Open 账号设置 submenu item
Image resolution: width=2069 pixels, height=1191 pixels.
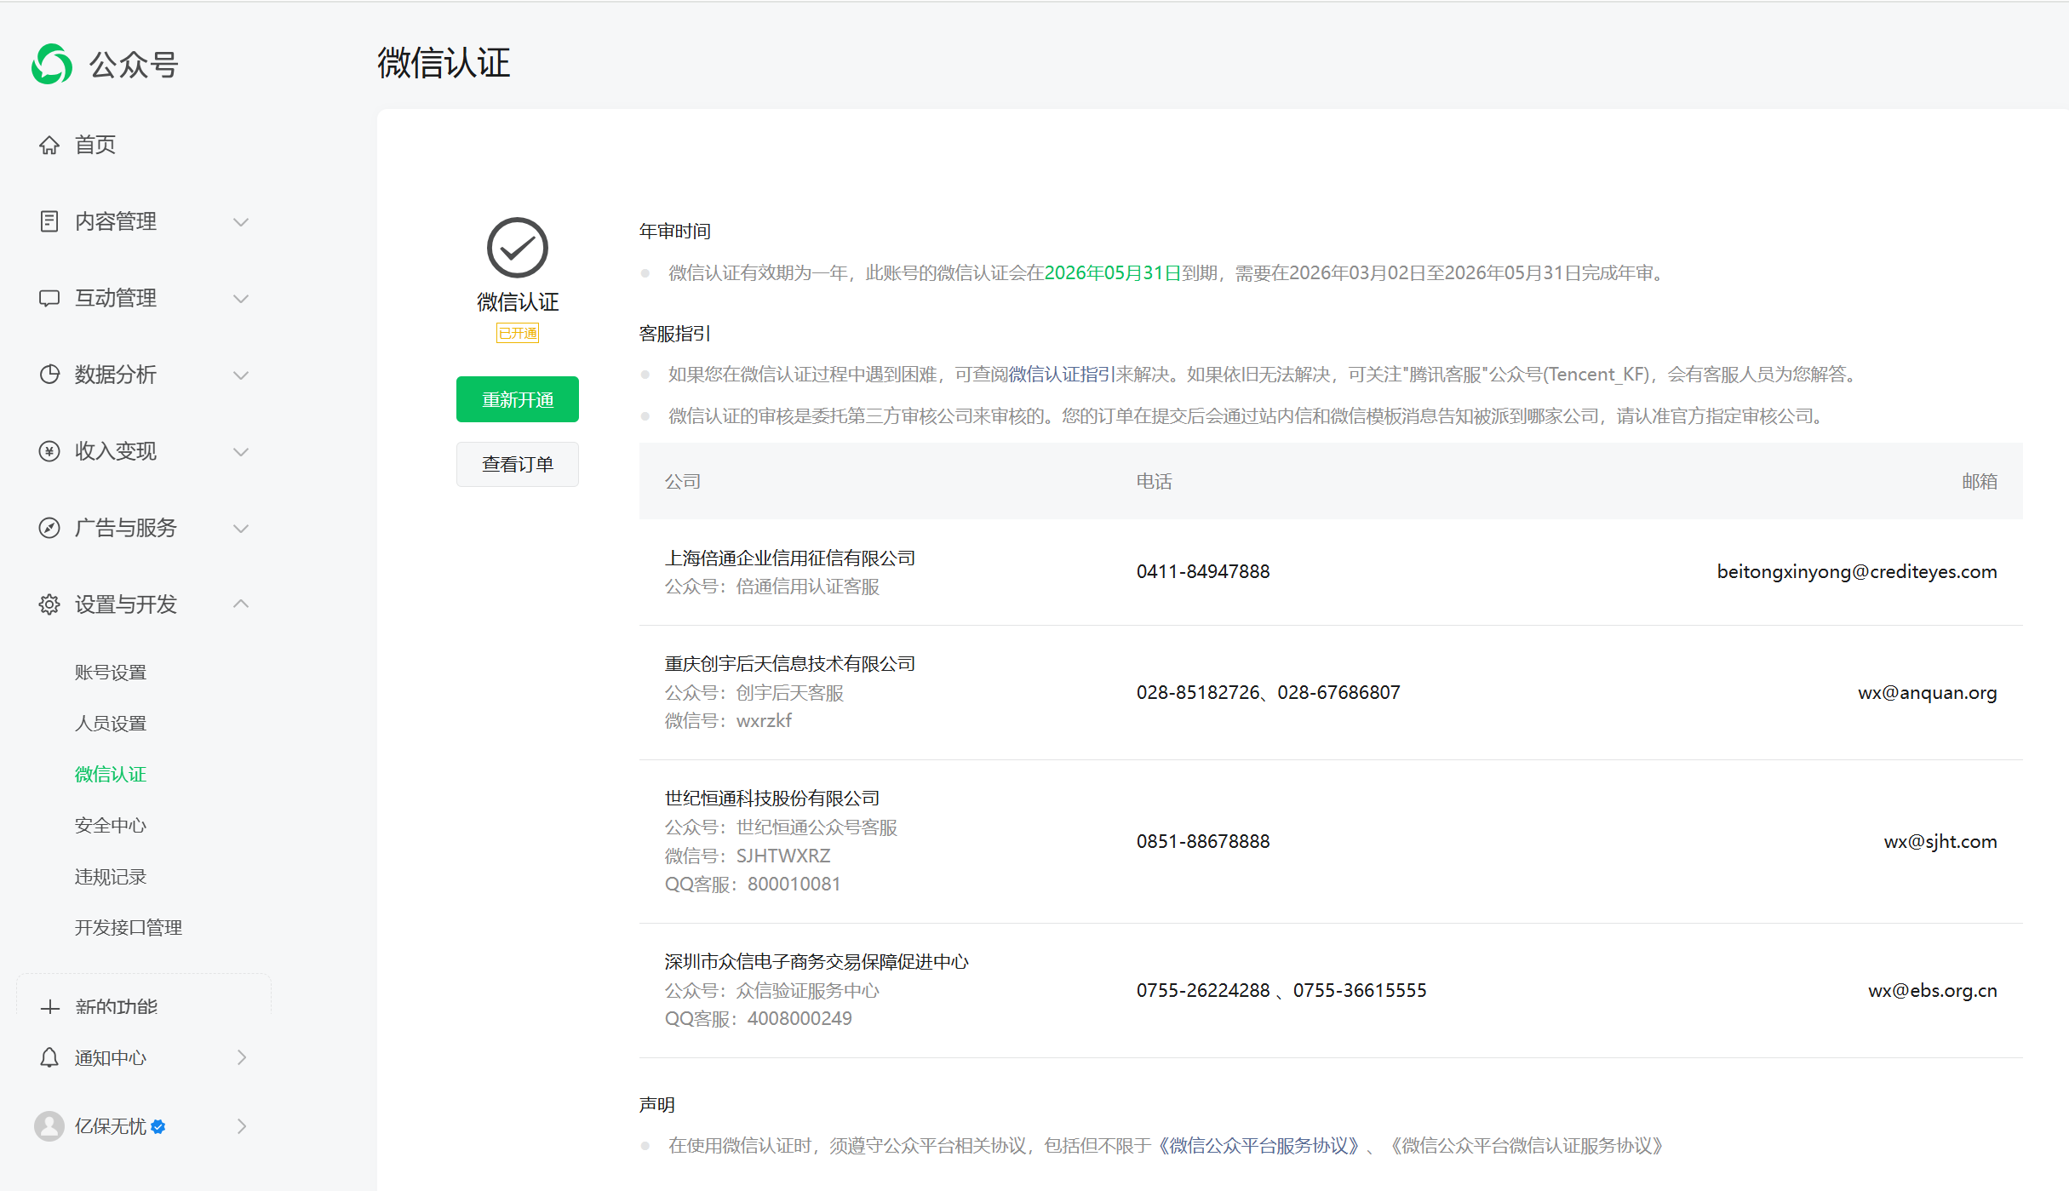[111, 673]
